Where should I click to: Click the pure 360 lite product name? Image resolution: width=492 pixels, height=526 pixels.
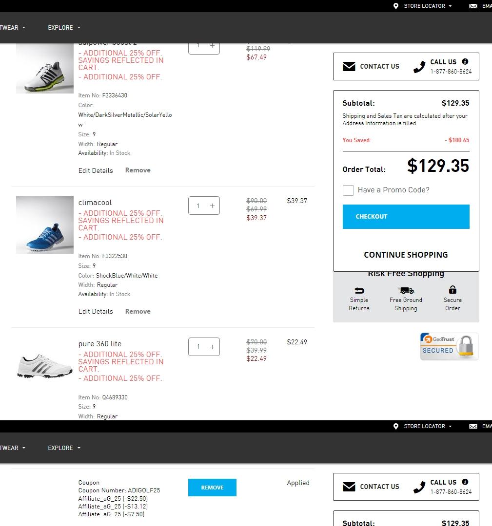[x=100, y=344]
